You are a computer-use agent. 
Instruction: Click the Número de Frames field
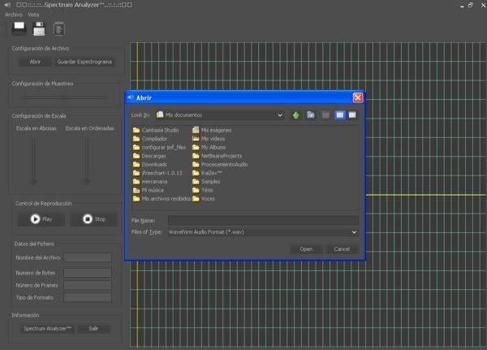pyautogui.click(x=88, y=285)
